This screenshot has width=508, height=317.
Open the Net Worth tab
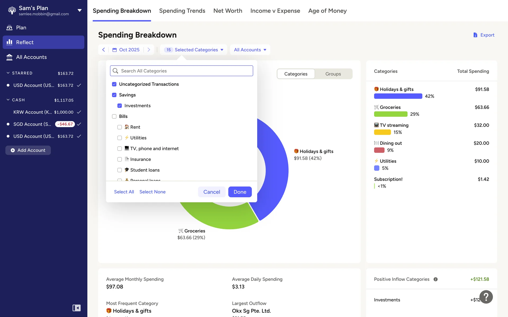coord(228,11)
